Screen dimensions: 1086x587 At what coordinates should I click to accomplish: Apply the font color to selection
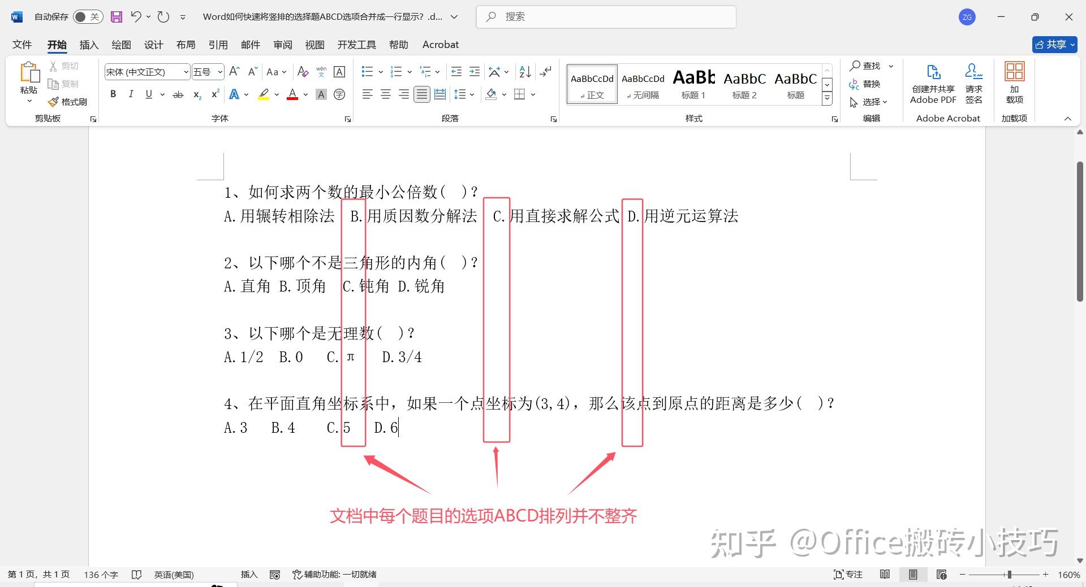[x=292, y=94]
